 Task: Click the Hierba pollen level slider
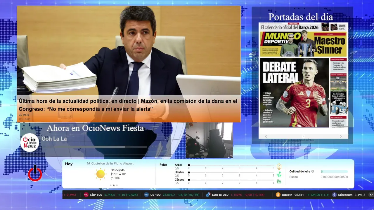click(x=231, y=173)
